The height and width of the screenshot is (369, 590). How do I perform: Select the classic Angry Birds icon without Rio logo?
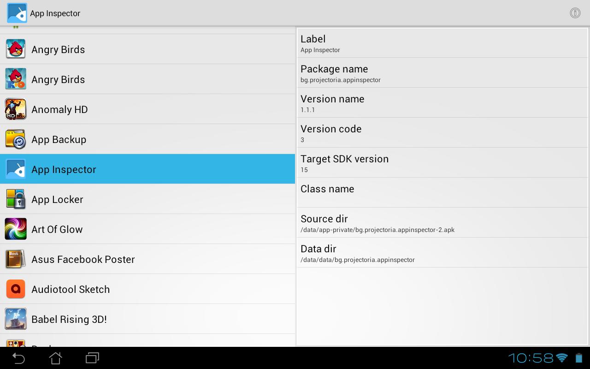tap(16, 49)
